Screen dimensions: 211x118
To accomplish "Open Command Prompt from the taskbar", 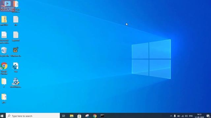I will (103, 116).
